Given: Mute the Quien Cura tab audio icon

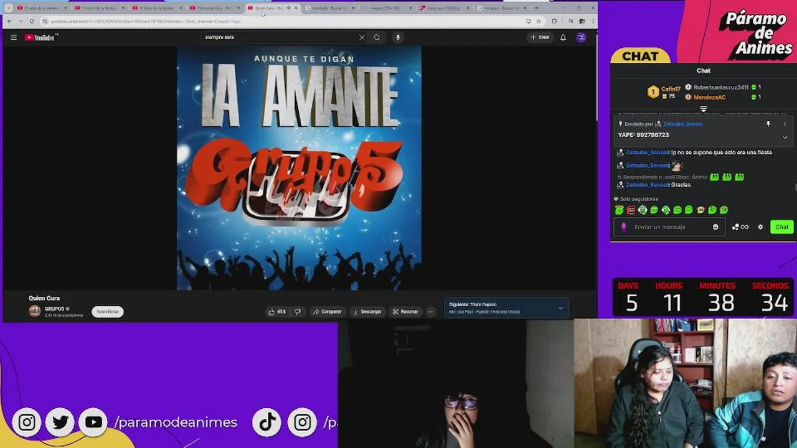Looking at the screenshot, I should [x=288, y=8].
